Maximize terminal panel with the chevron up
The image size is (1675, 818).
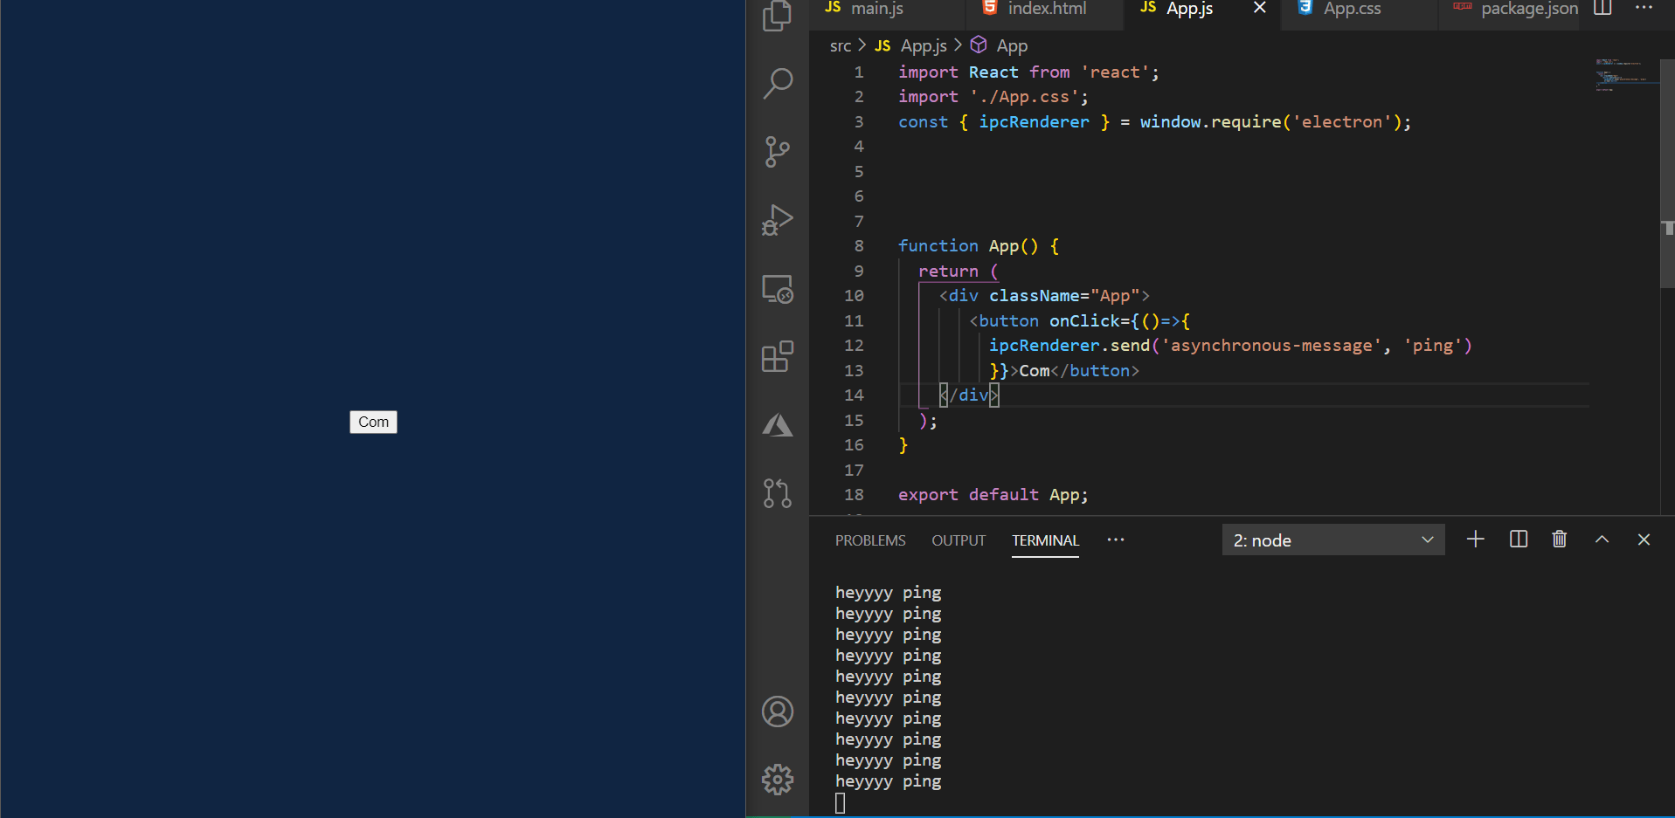pos(1602,540)
